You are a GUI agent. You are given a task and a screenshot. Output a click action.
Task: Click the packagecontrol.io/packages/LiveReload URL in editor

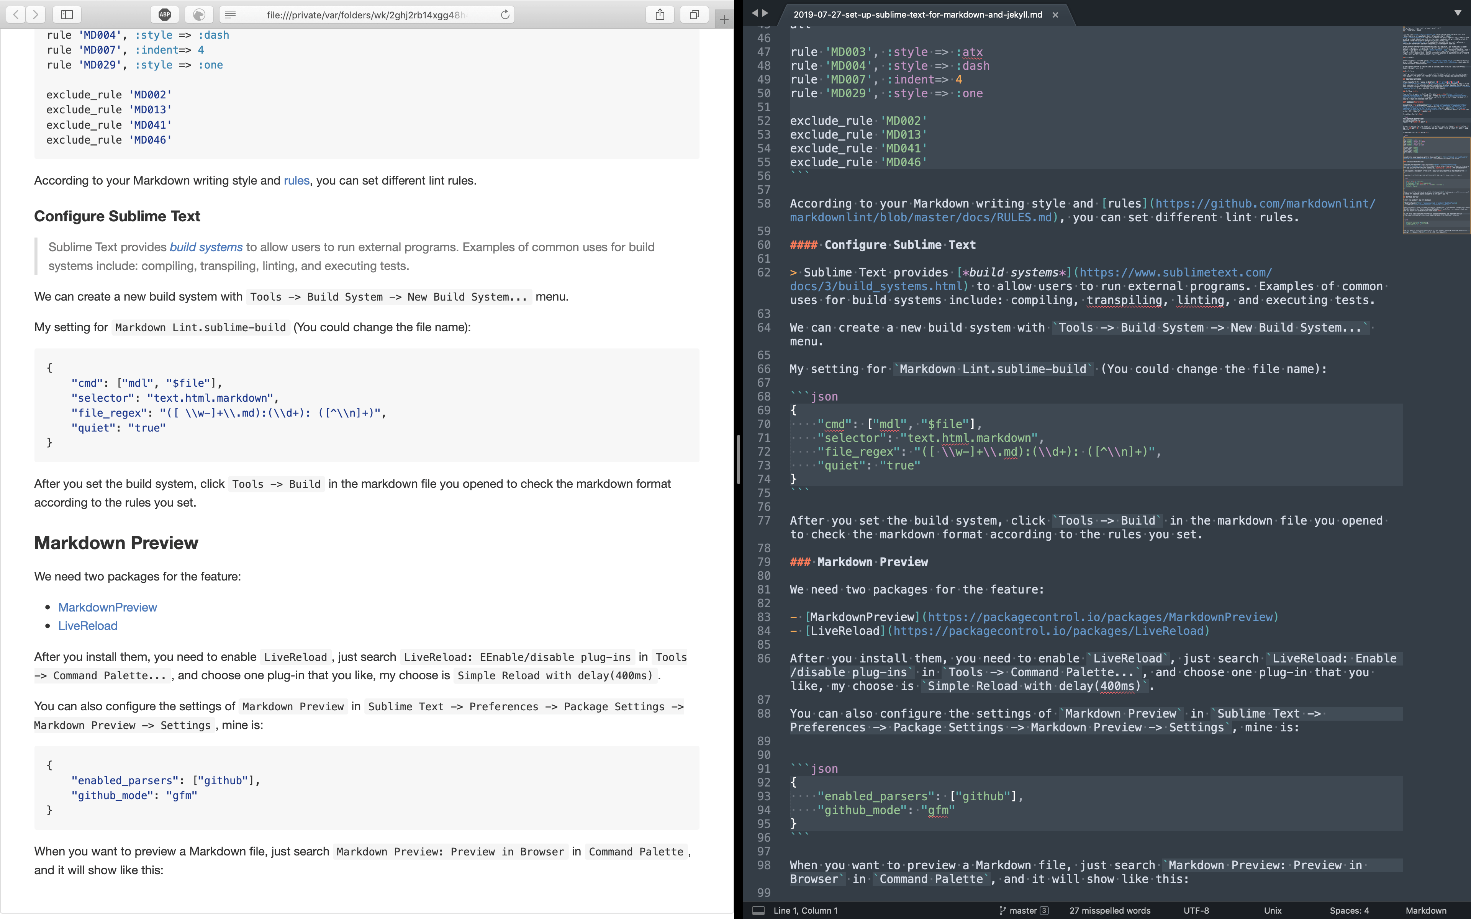[1048, 631]
